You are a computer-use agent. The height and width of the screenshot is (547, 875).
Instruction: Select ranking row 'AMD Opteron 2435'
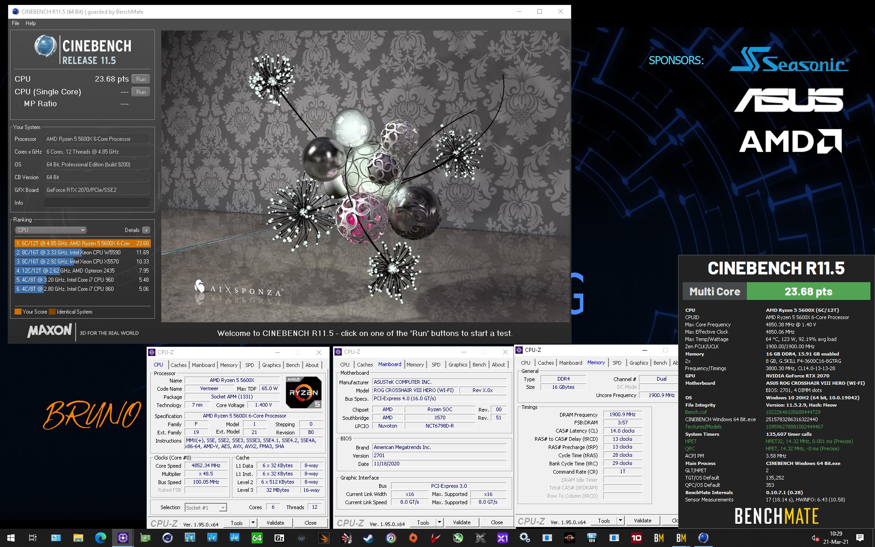coord(82,271)
